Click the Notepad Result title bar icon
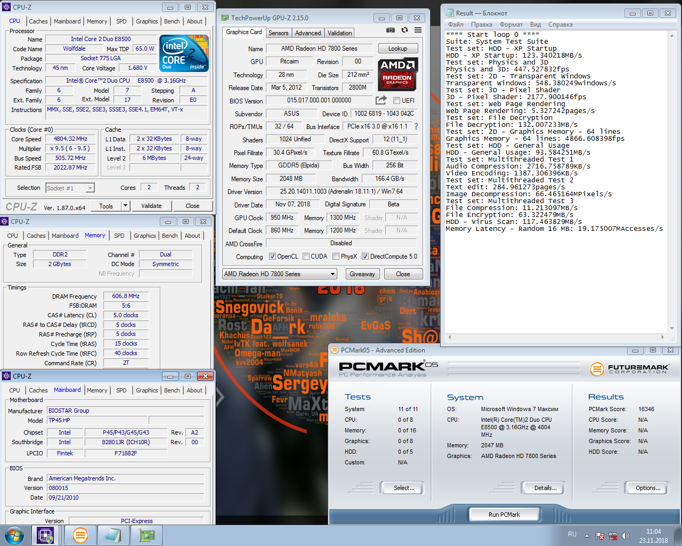This screenshot has height=546, width=682. [x=449, y=13]
